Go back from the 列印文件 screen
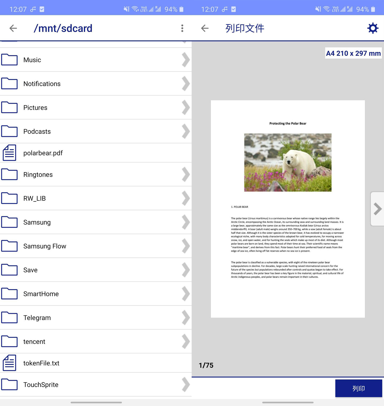 tap(205, 28)
